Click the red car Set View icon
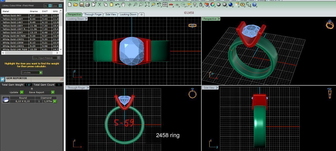This screenshot has height=151, width=336. coord(171,4)
